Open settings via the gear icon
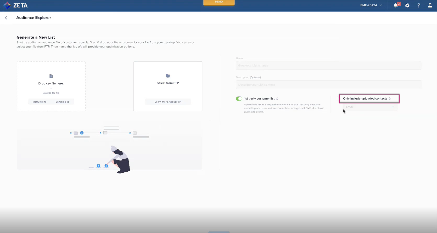 pyautogui.click(x=407, y=5)
